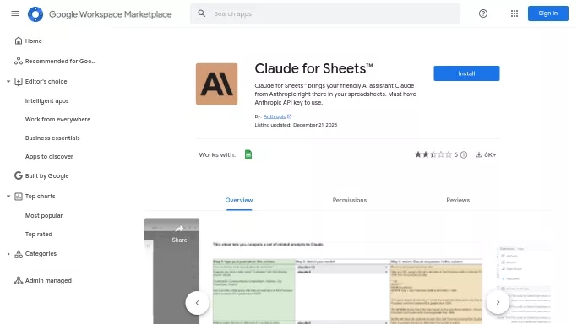Image resolution: width=577 pixels, height=324 pixels.
Task: Click the 6K+ downloads icon
Action: tap(479, 154)
